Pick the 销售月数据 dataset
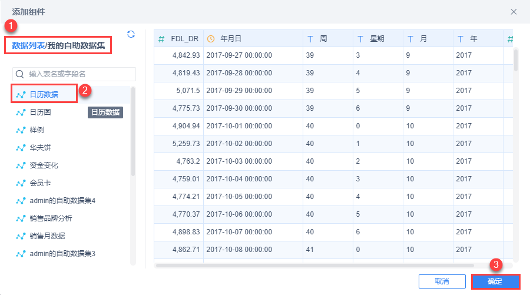The width and height of the screenshot is (530, 295). (x=47, y=236)
